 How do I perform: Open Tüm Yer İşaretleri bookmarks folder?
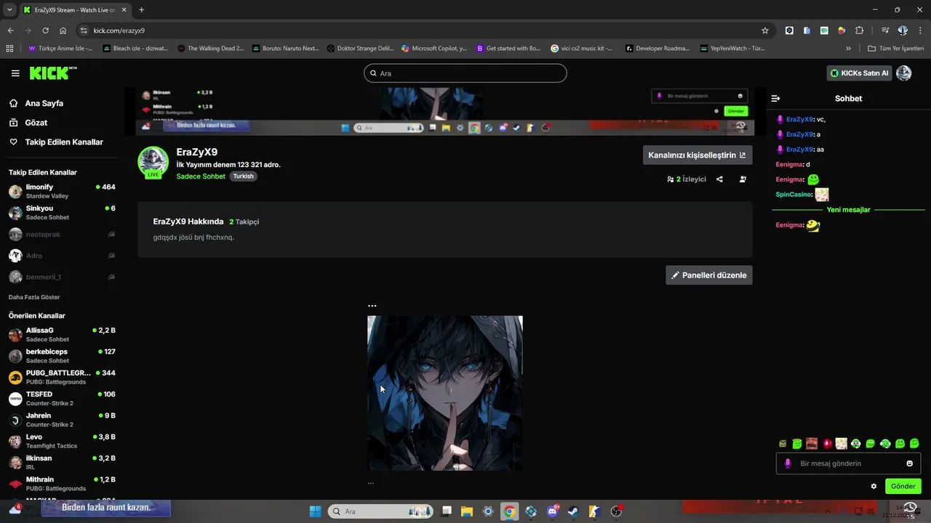click(x=896, y=49)
